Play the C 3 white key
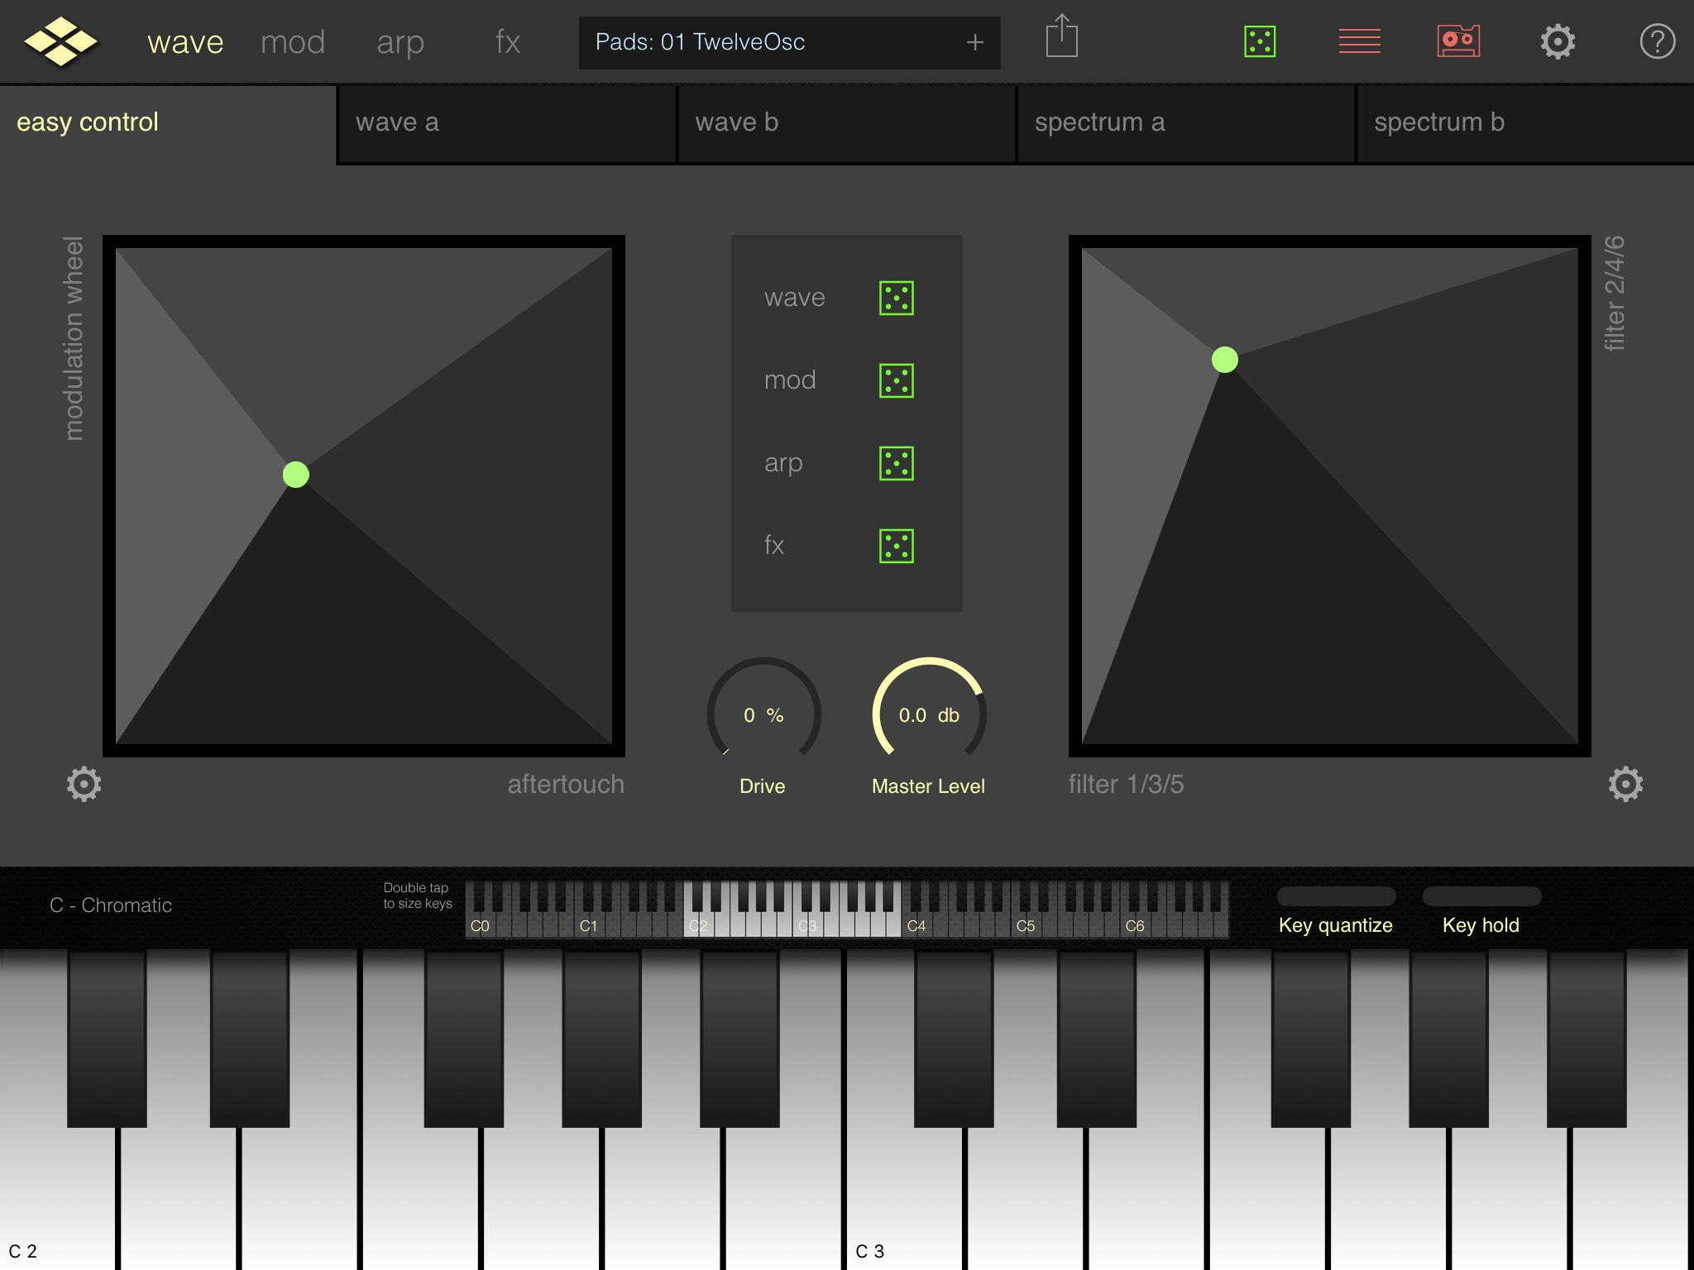This screenshot has width=1694, height=1270. coord(906,1199)
